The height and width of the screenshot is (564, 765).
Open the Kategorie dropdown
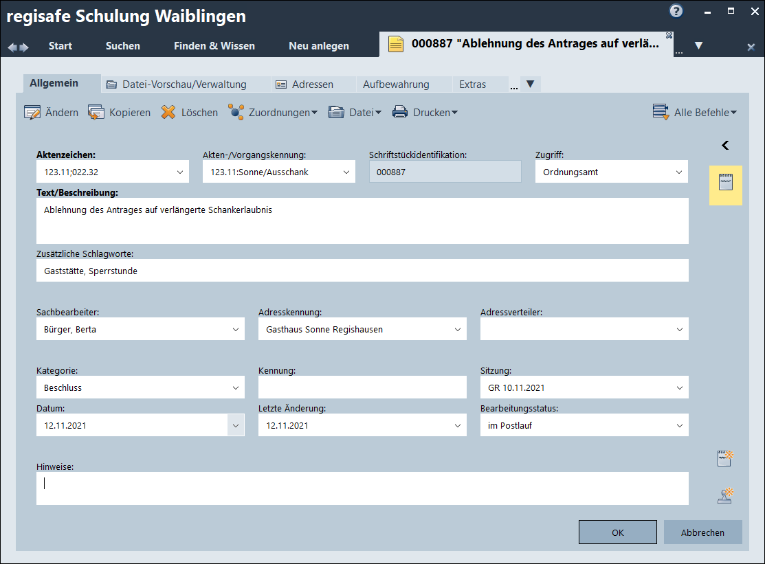coord(236,388)
